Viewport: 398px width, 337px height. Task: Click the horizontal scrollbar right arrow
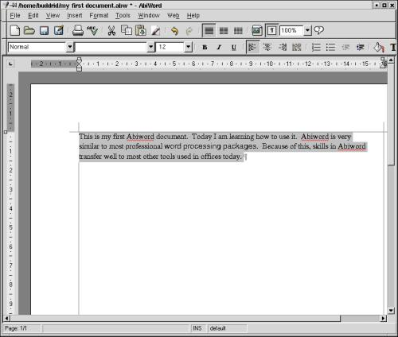[x=384, y=318]
